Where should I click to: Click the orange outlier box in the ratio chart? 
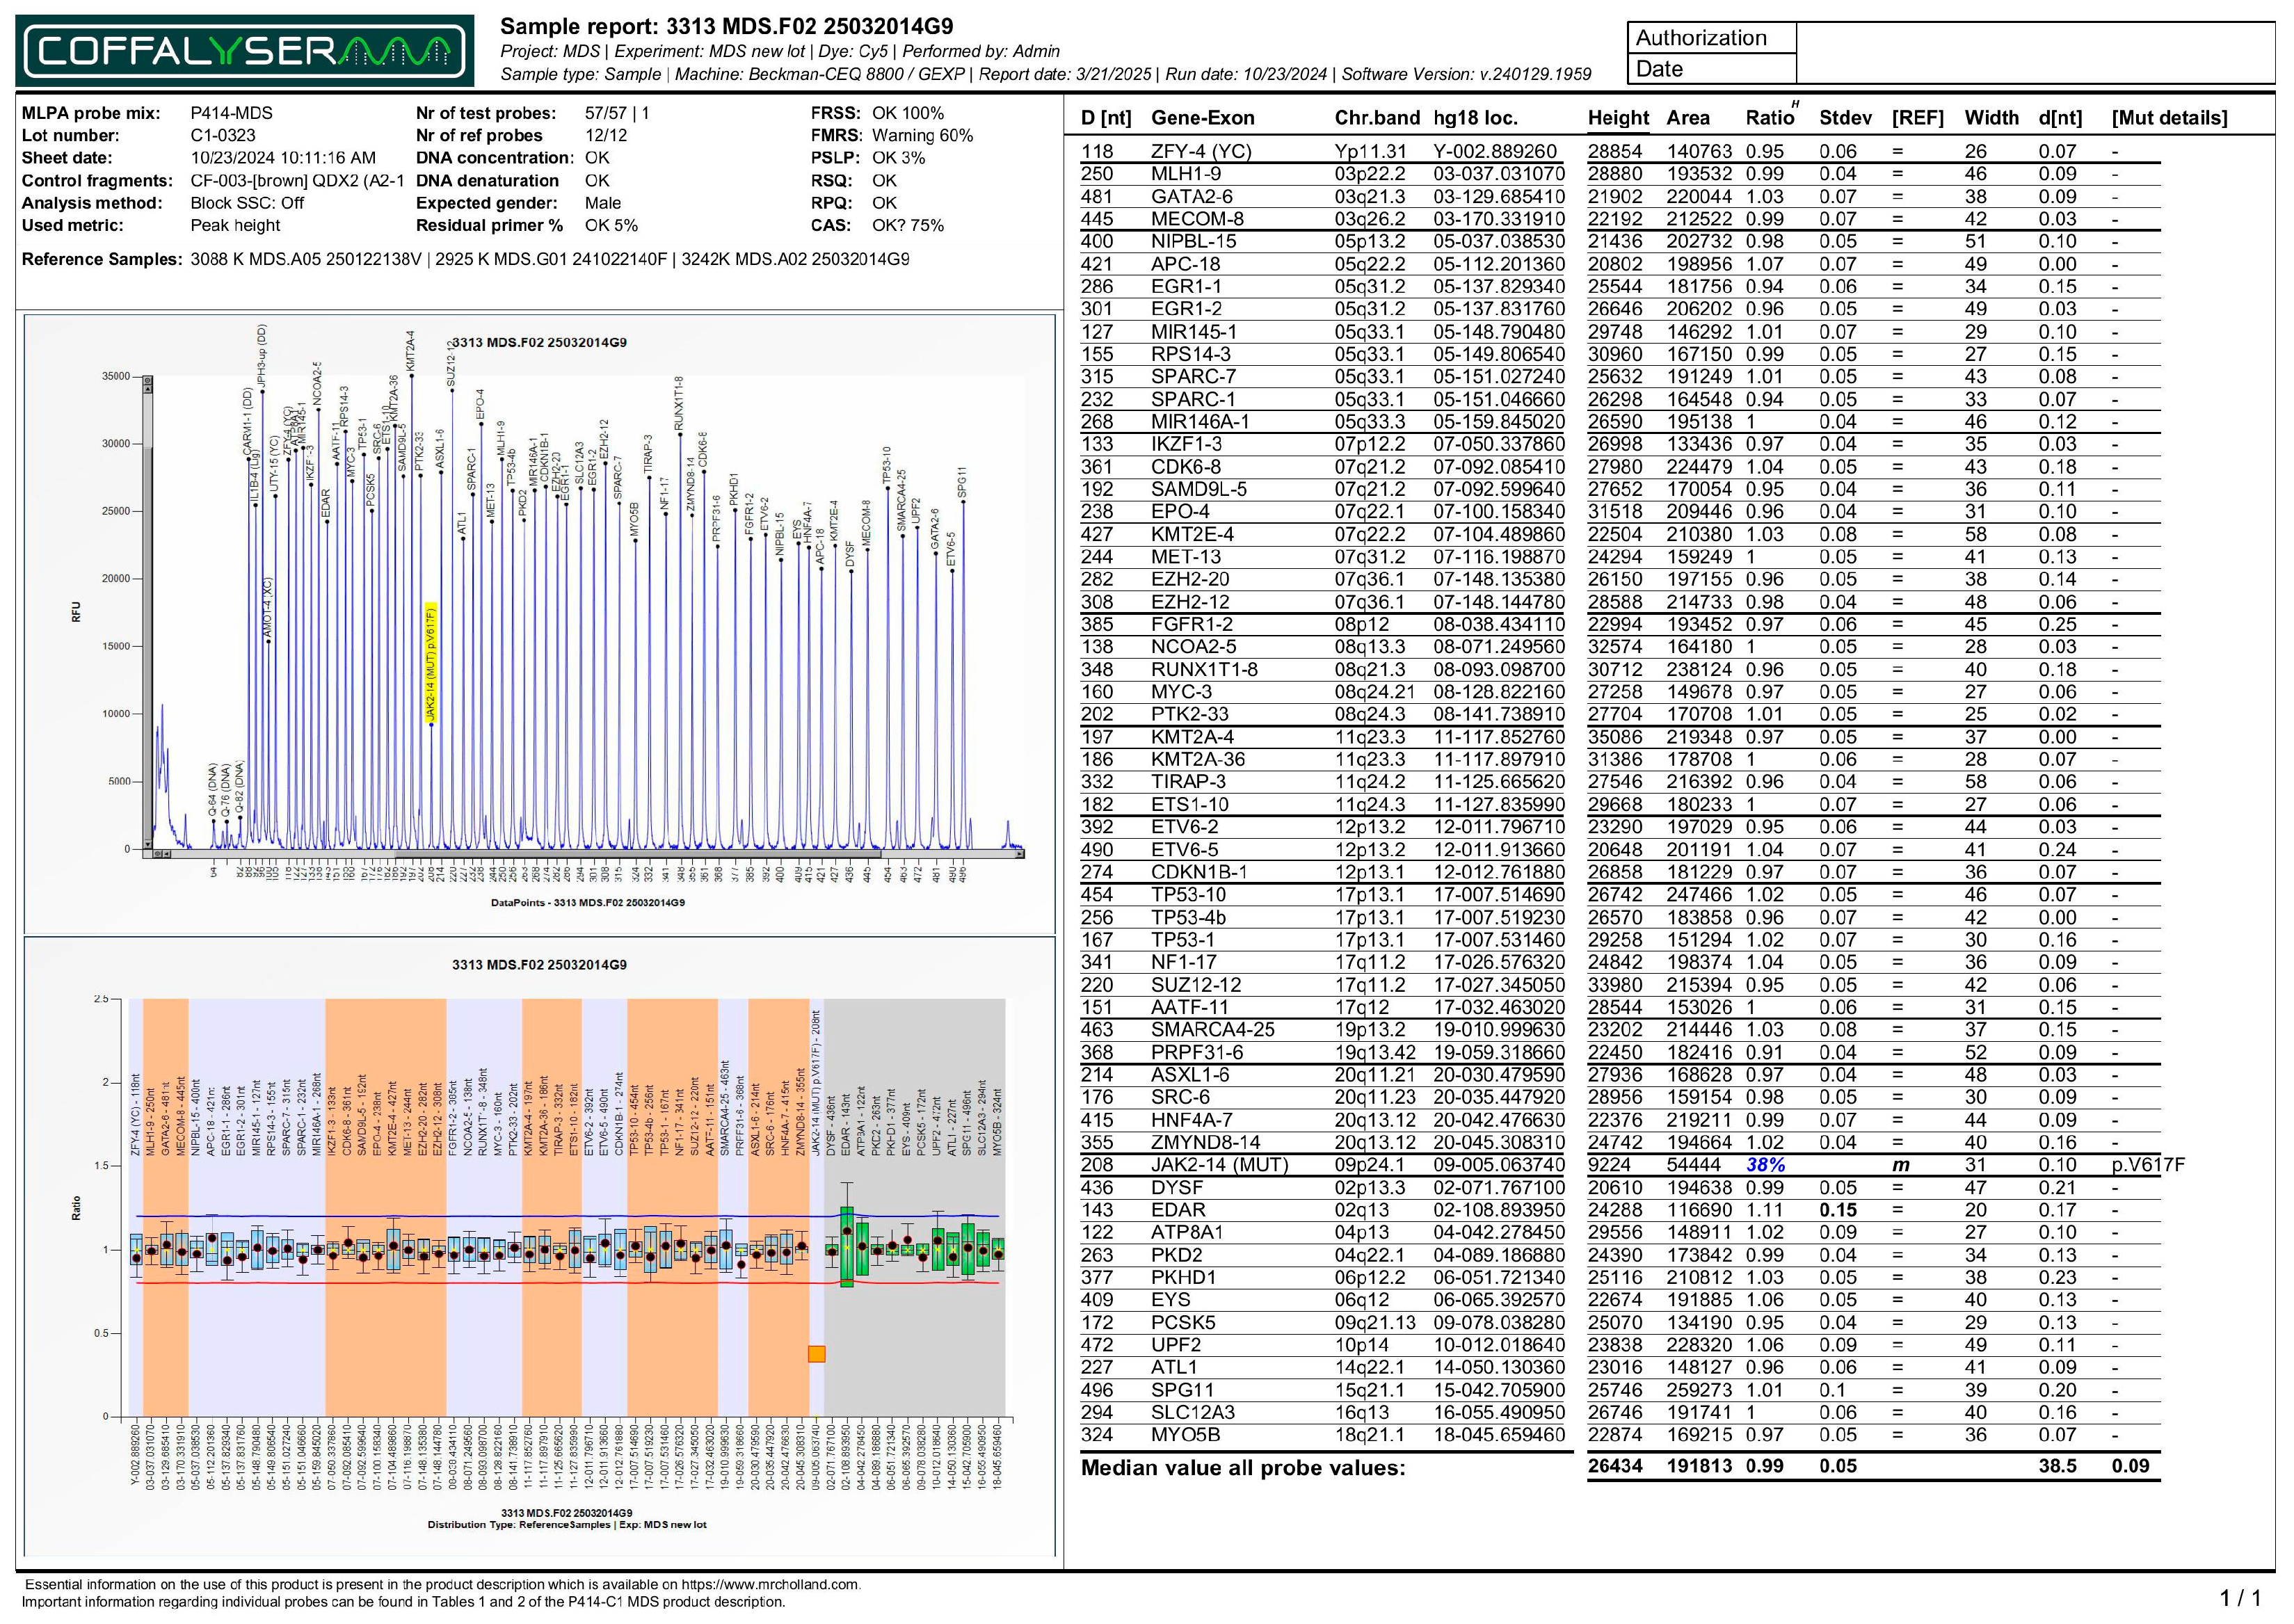click(x=817, y=1354)
